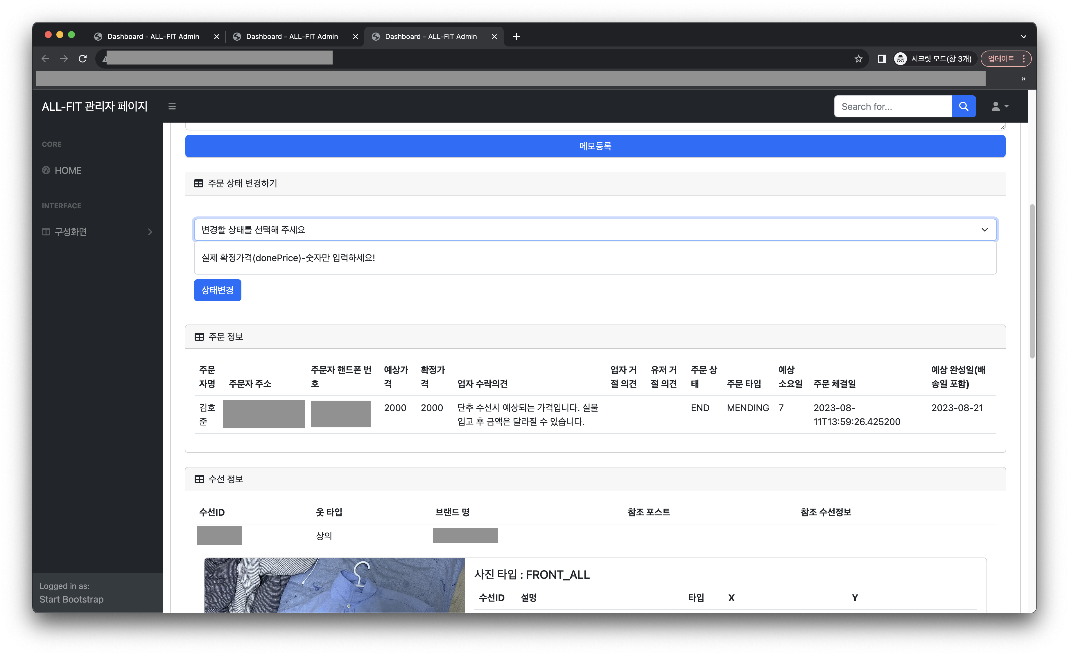Click the donePrice input field
1069x656 pixels.
click(595, 258)
